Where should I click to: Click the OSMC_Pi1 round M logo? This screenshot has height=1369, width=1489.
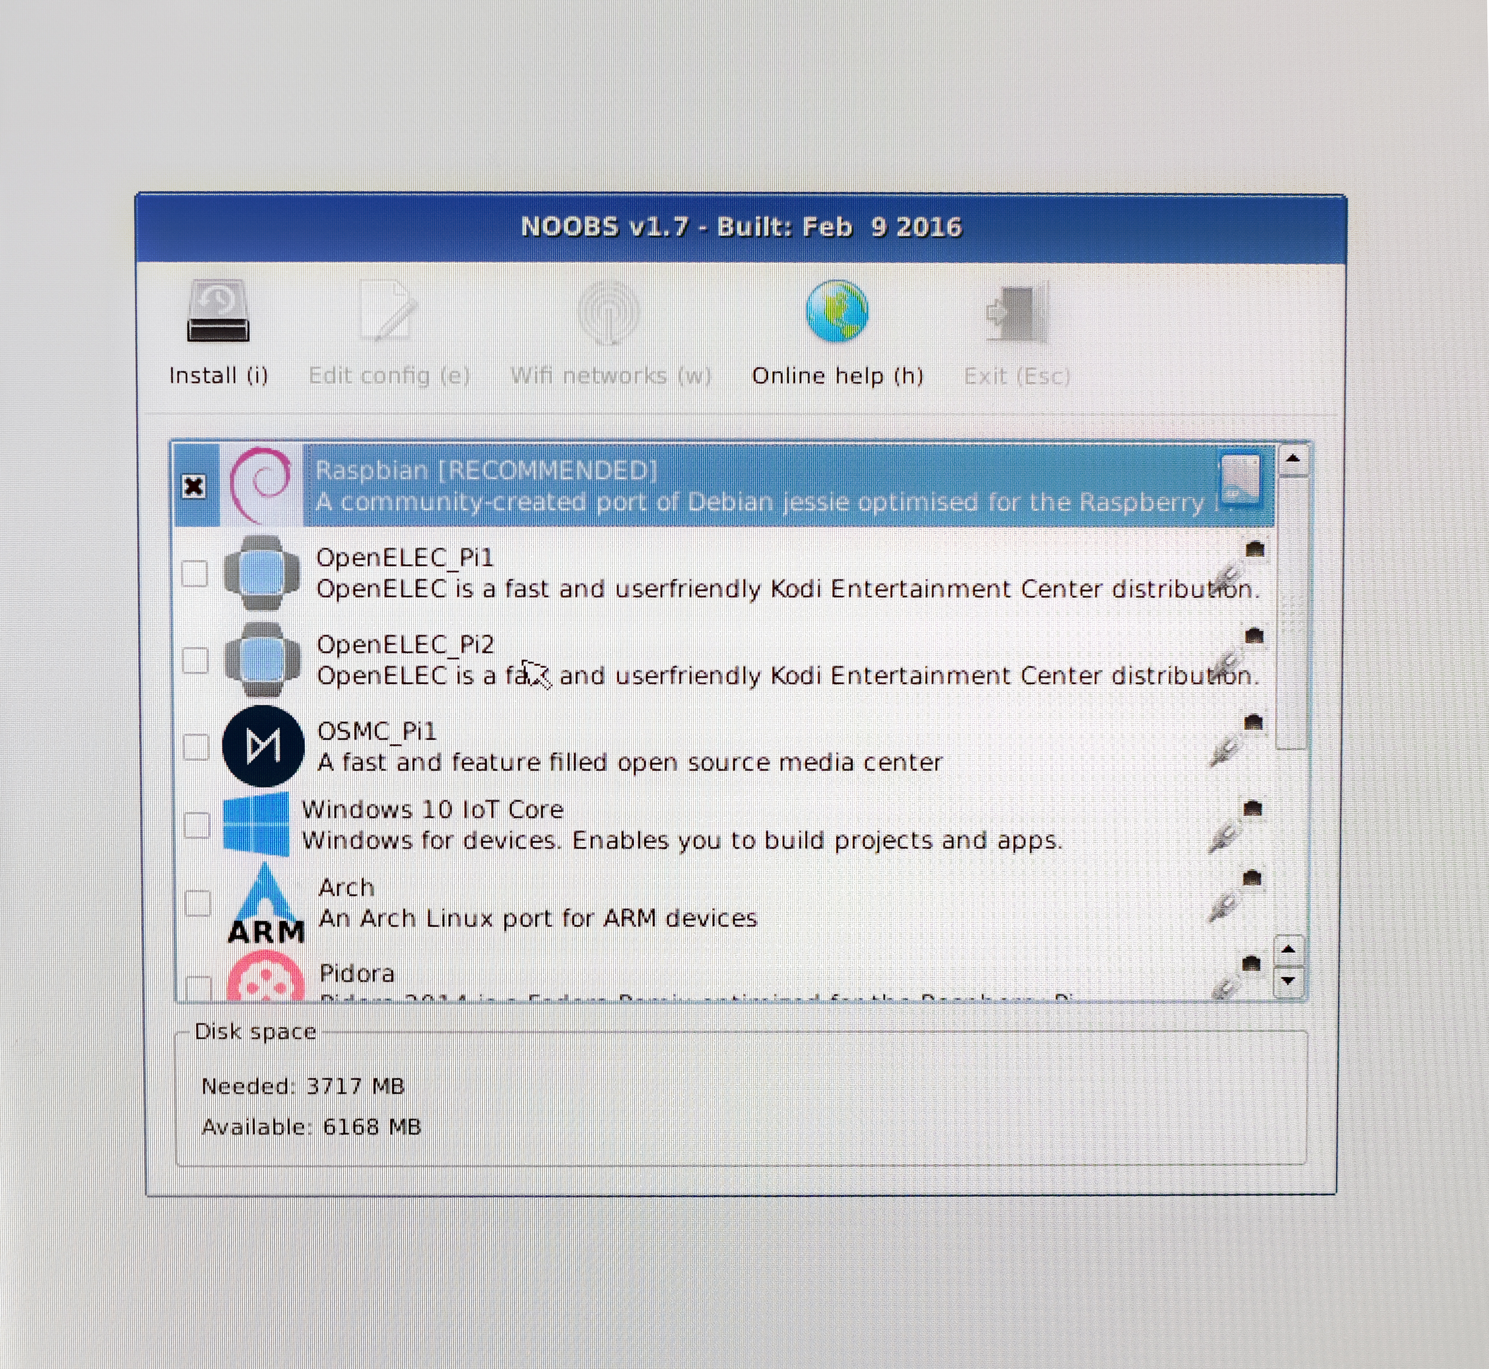point(263,746)
